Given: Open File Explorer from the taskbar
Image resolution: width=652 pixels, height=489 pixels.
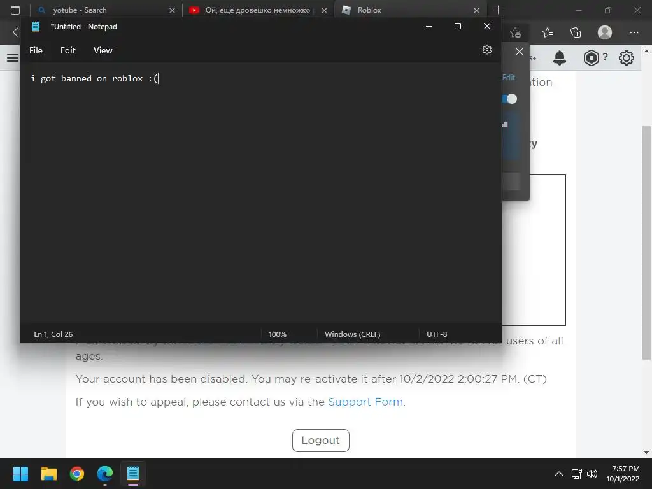Looking at the screenshot, I should (x=48, y=474).
